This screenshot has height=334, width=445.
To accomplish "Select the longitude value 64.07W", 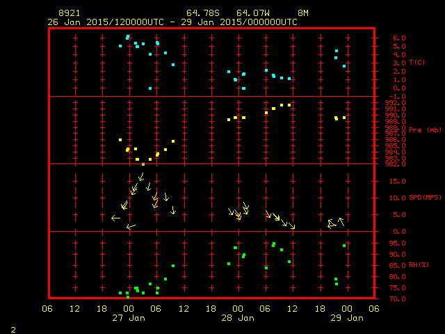I will tap(251, 13).
